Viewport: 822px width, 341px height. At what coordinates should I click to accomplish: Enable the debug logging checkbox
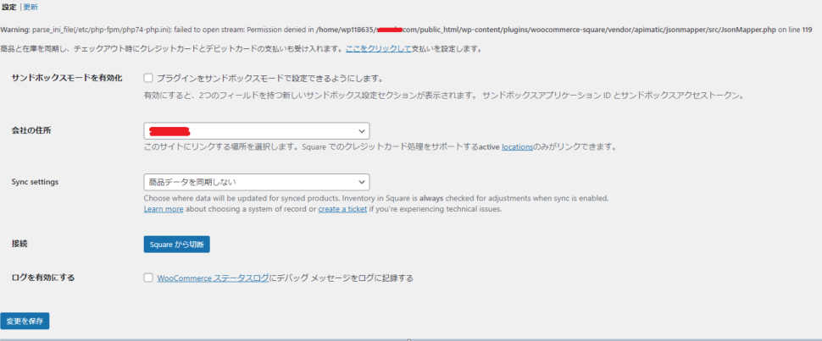[x=148, y=278]
